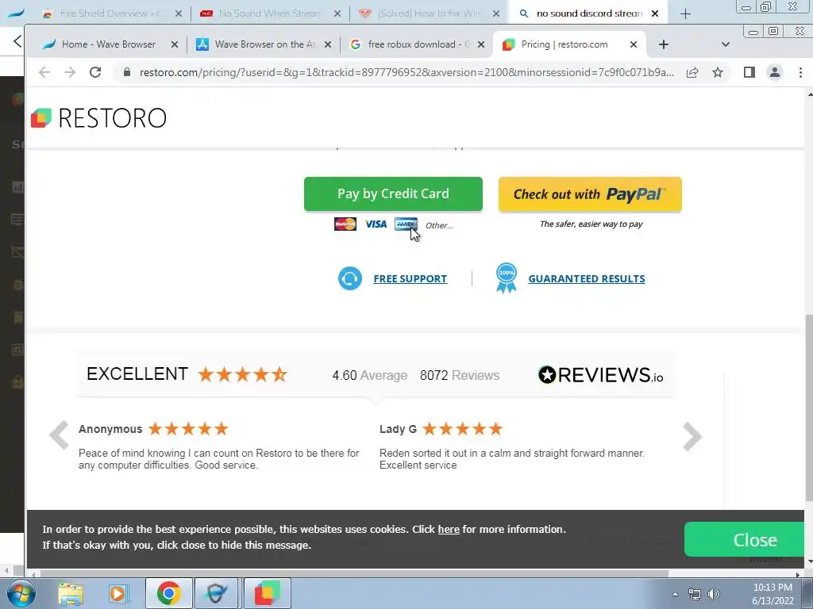This screenshot has height=609, width=813.
Task: Click the horizontal scrollbar at page bottom
Action: [x=354, y=574]
